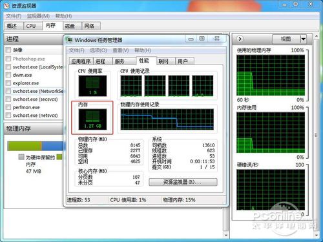
Task: Click the memory 1.27 GB meter graphic
Action: 92,119
